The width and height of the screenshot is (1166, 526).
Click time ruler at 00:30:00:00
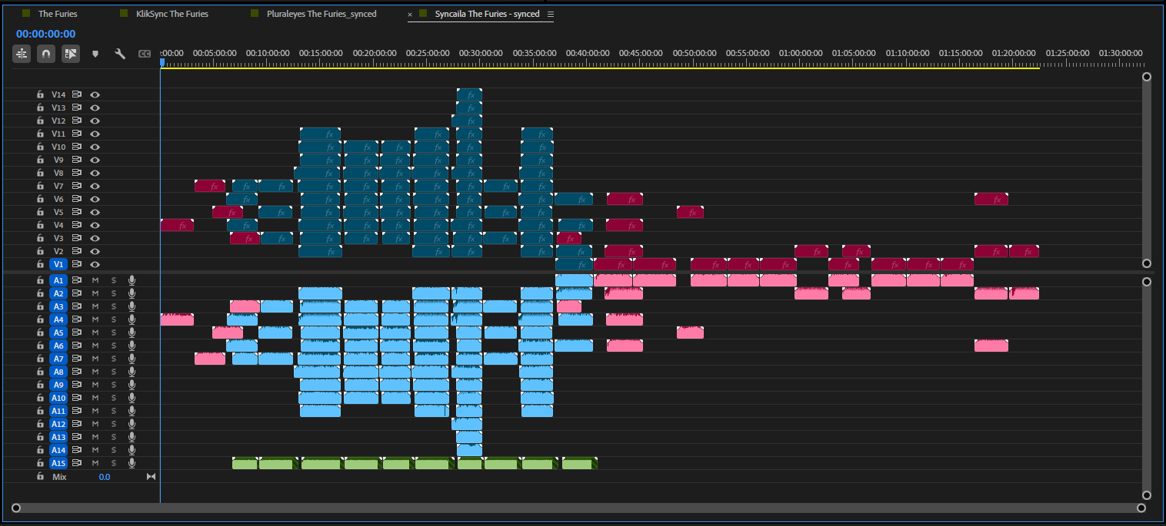(x=481, y=54)
